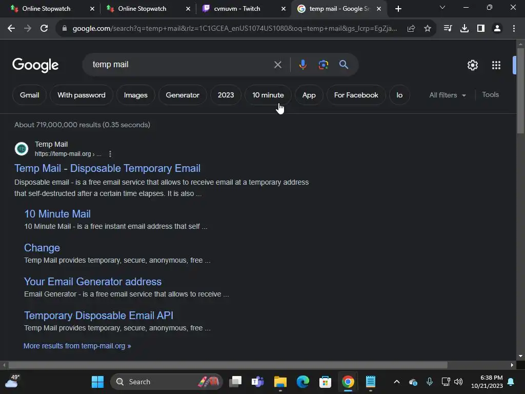Click the magnifier search button
This screenshot has height=394, width=525.
coord(344,64)
